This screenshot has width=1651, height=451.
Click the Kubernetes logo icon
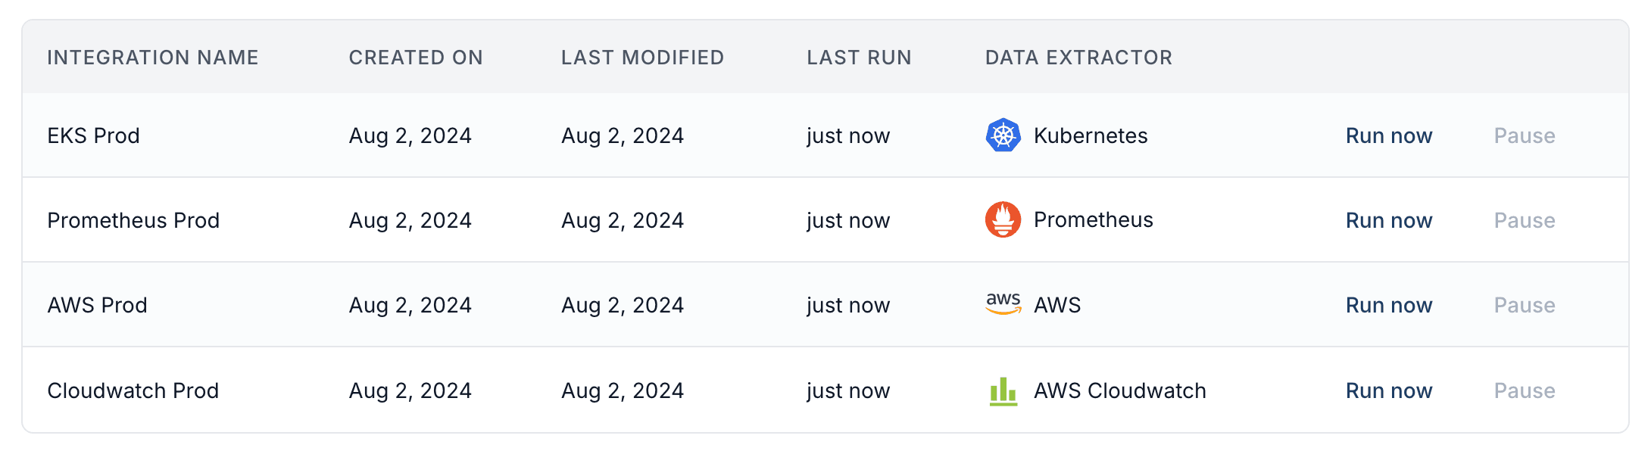(1003, 135)
